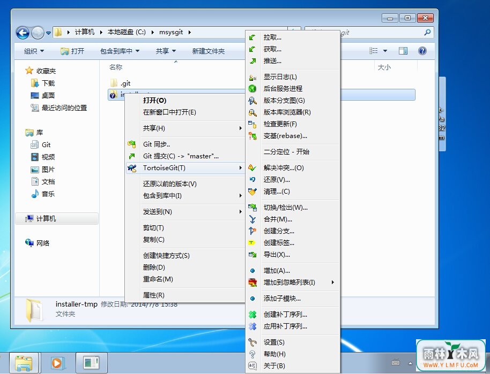The width and height of the screenshot is (490, 374).
Task: Click the Create branch (创建分支) icon
Action: [x=252, y=231]
